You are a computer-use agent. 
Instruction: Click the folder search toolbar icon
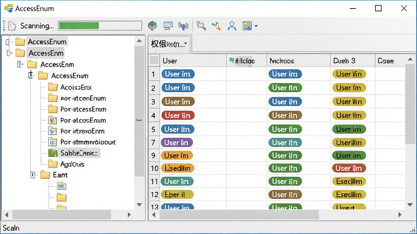(x=201, y=26)
